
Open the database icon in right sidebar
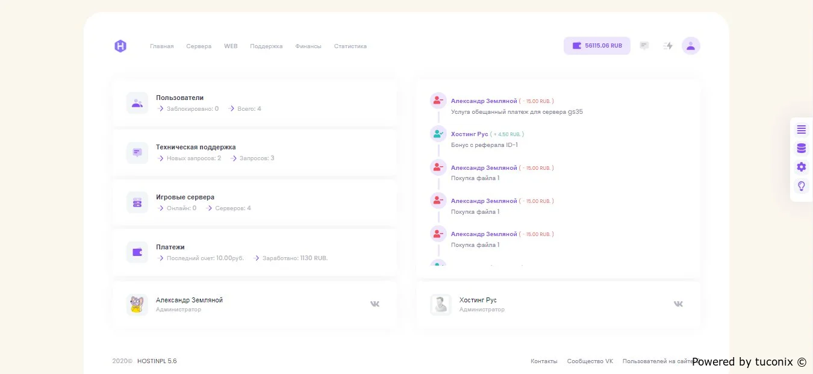coord(801,148)
